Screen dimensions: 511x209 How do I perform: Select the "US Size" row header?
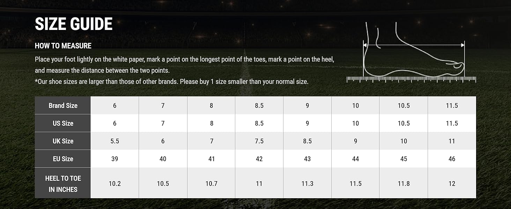tap(63, 123)
